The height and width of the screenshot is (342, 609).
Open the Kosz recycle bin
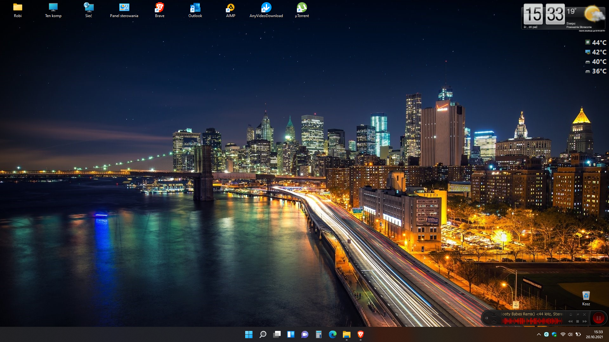click(586, 296)
